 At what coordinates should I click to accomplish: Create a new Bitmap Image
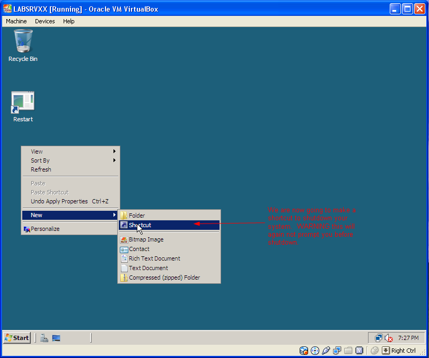(169, 240)
